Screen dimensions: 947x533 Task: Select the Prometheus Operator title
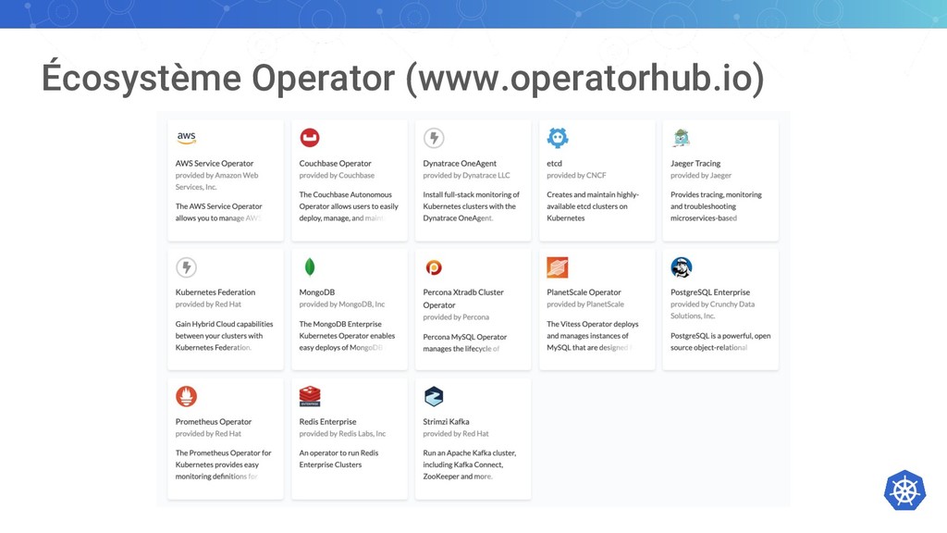pos(214,422)
